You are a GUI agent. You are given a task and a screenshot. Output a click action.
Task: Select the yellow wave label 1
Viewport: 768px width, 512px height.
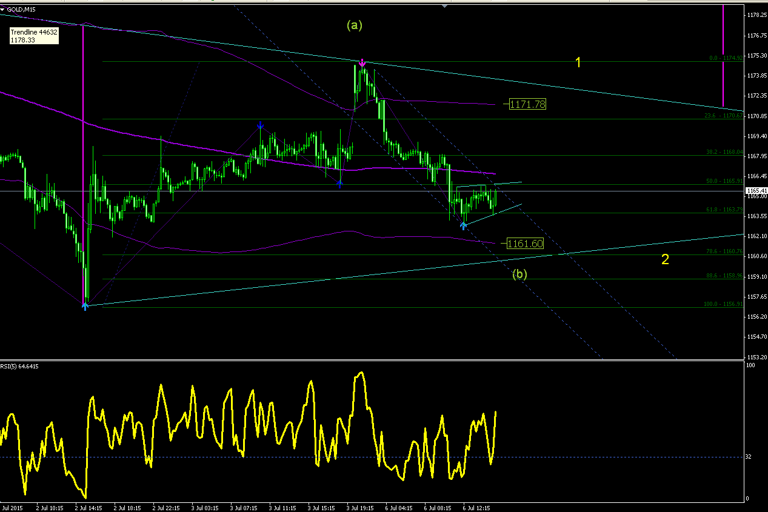click(578, 62)
